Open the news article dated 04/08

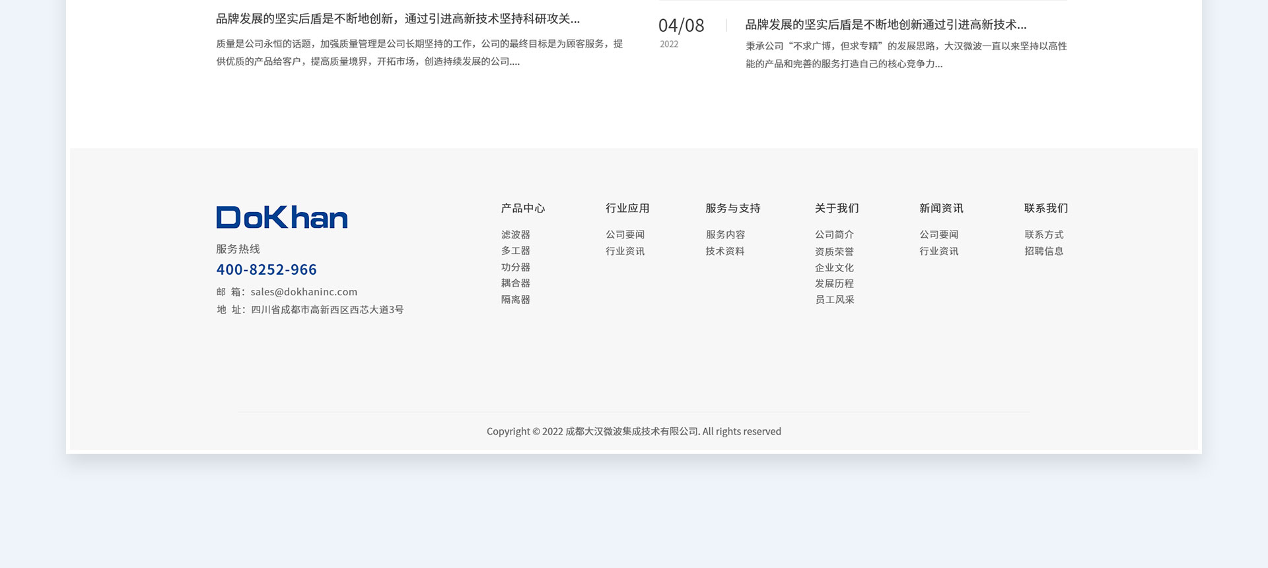coord(885,25)
